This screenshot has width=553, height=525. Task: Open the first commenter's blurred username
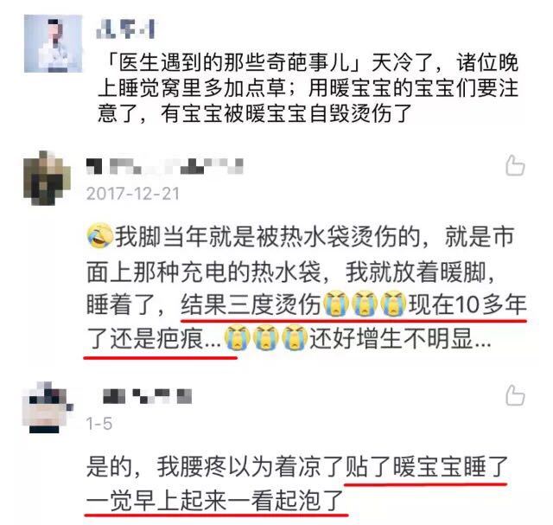[165, 166]
